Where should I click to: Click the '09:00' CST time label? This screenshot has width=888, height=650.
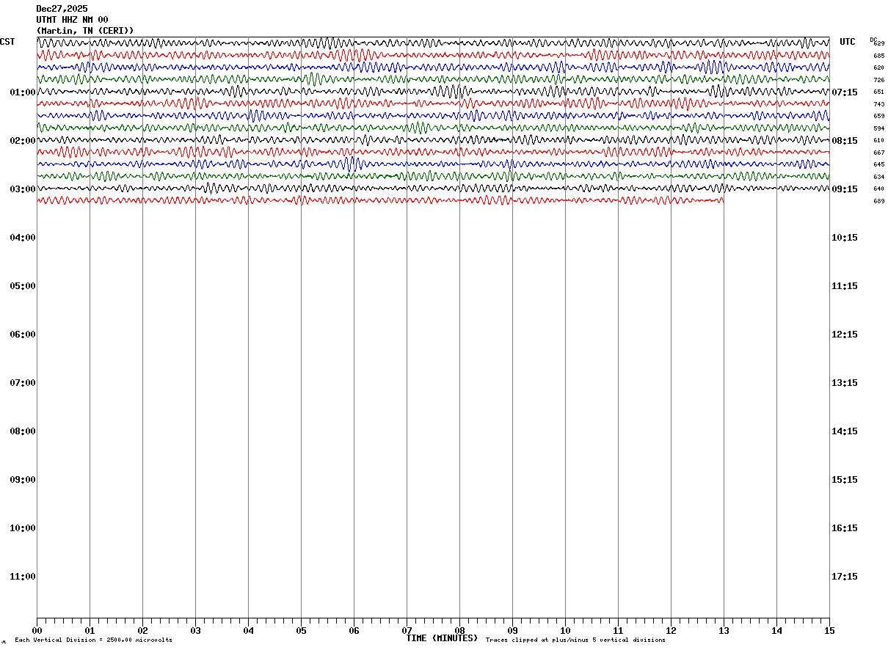tap(23, 480)
